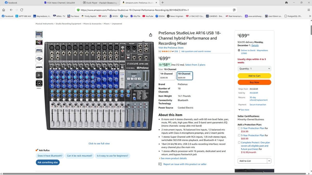The height and width of the screenshot is (175, 312).
Task: Expand See more product details
Action: click(173, 158)
